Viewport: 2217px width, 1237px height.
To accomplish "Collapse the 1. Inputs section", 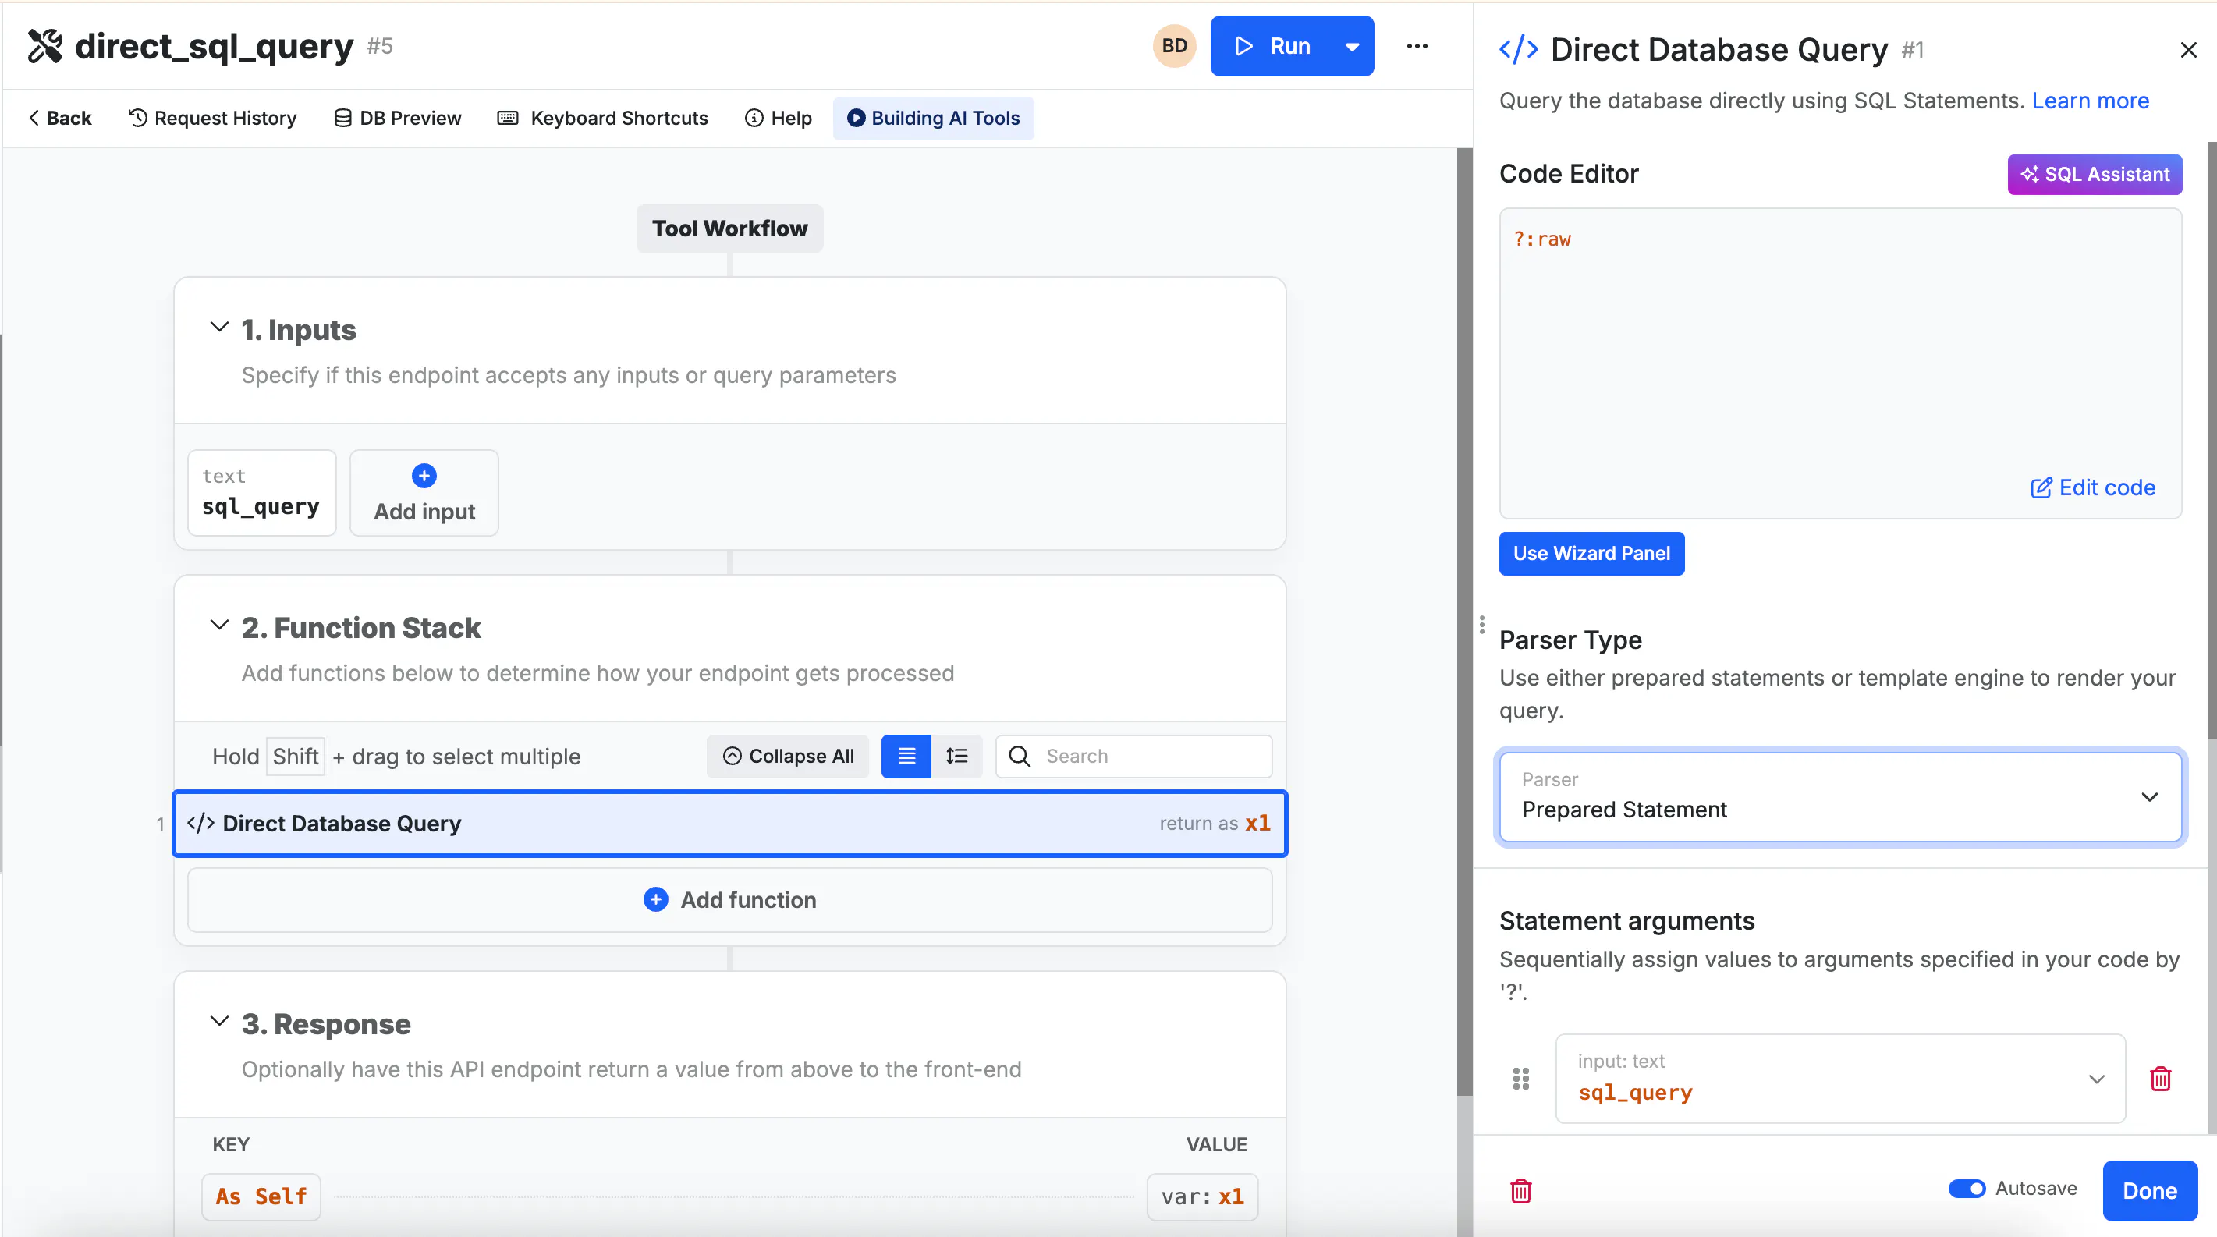I will (219, 328).
